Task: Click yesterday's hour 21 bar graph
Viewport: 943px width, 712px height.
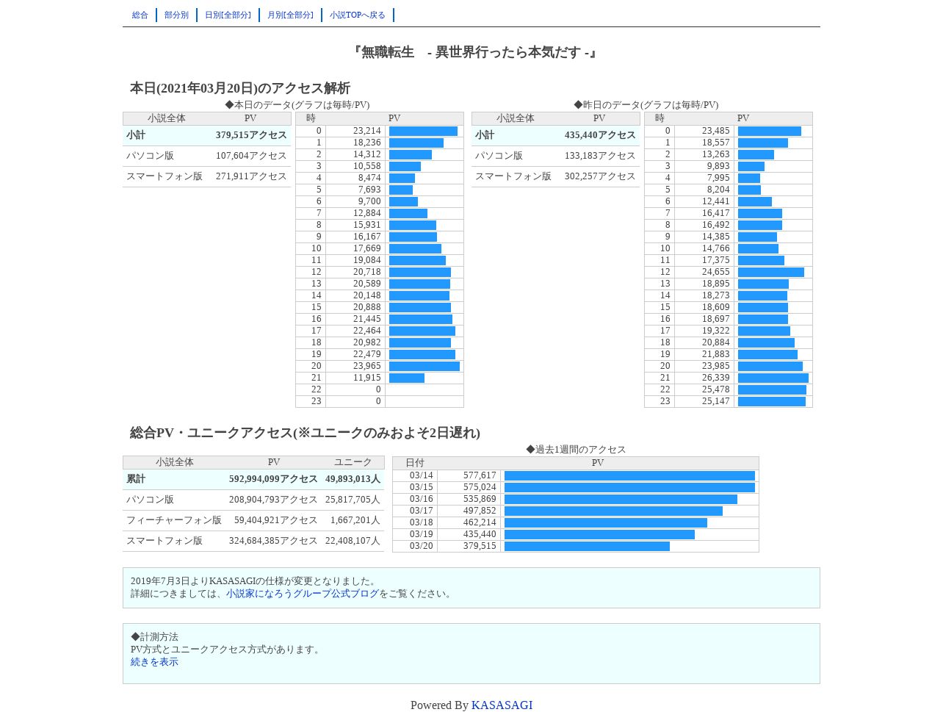Action: click(x=773, y=378)
